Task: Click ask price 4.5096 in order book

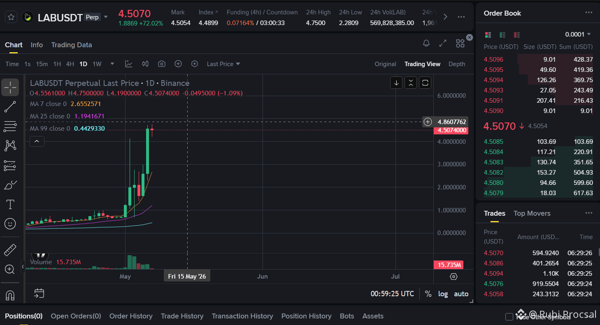Action: pyautogui.click(x=493, y=59)
